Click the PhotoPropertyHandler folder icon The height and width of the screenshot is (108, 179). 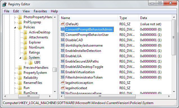pyautogui.click(x=20, y=17)
